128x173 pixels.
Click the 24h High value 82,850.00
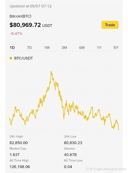coord(19,143)
